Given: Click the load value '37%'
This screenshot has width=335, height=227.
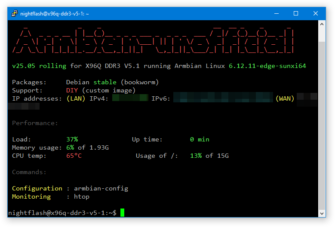Looking at the screenshot, I should [x=72, y=139].
